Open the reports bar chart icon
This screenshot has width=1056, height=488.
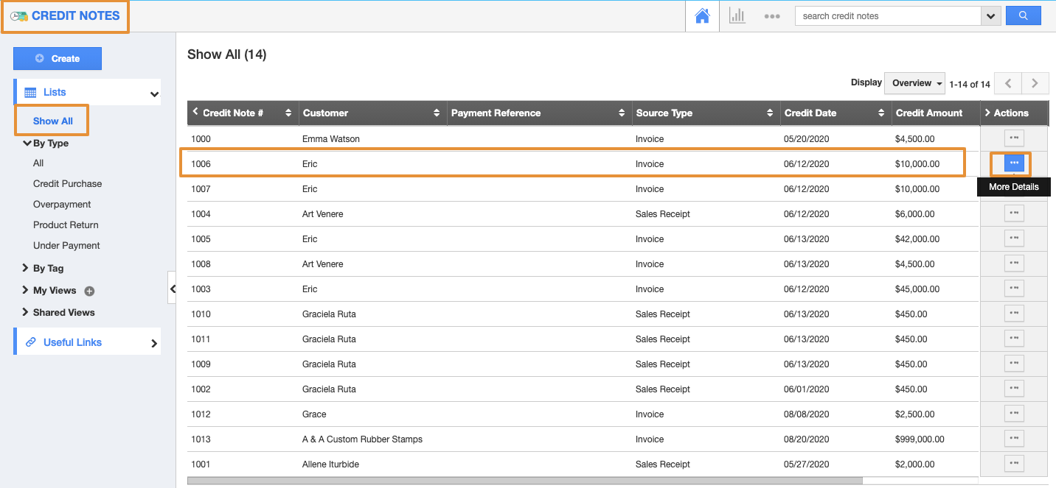(x=737, y=16)
